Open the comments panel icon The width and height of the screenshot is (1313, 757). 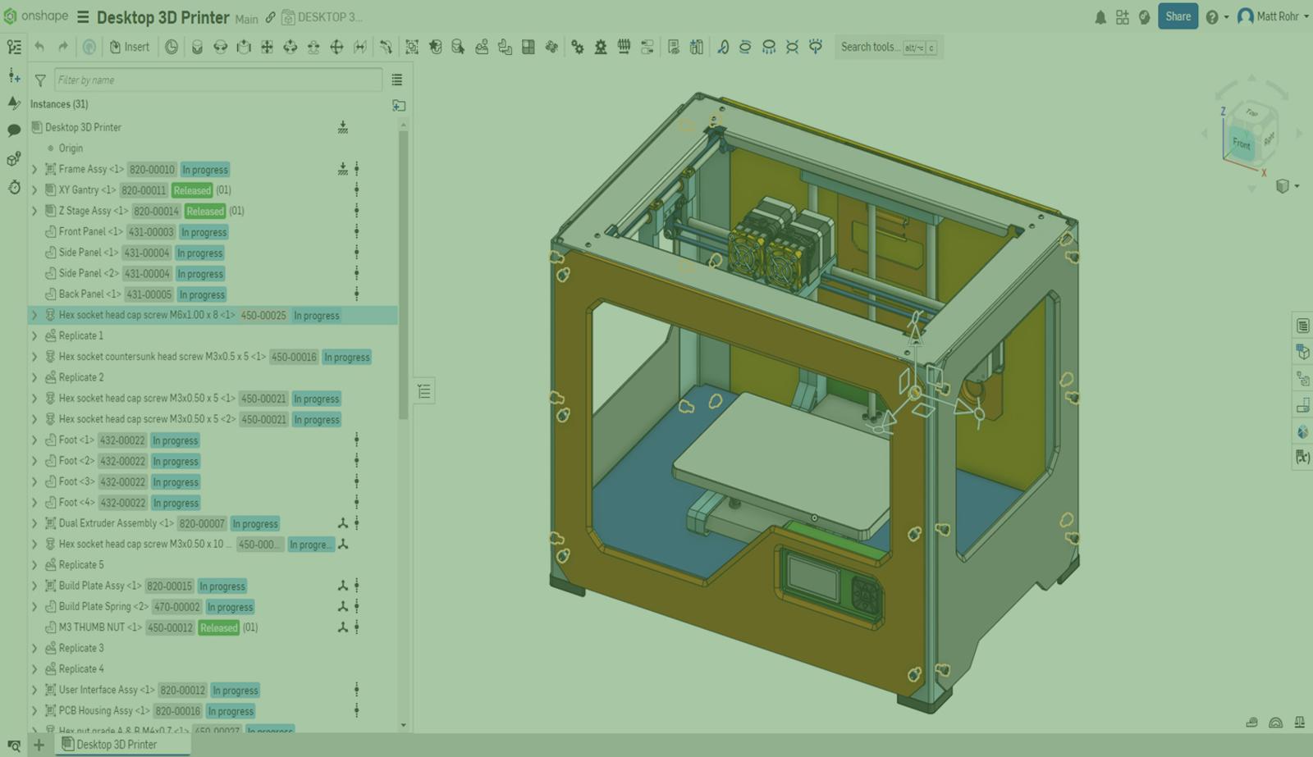[14, 130]
